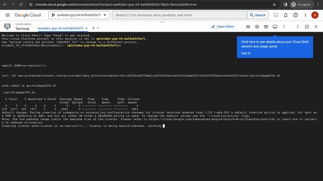The image size is (323, 181).
Task: Click the Cloud Shell session details tooltip text
Action: (x=275, y=44)
